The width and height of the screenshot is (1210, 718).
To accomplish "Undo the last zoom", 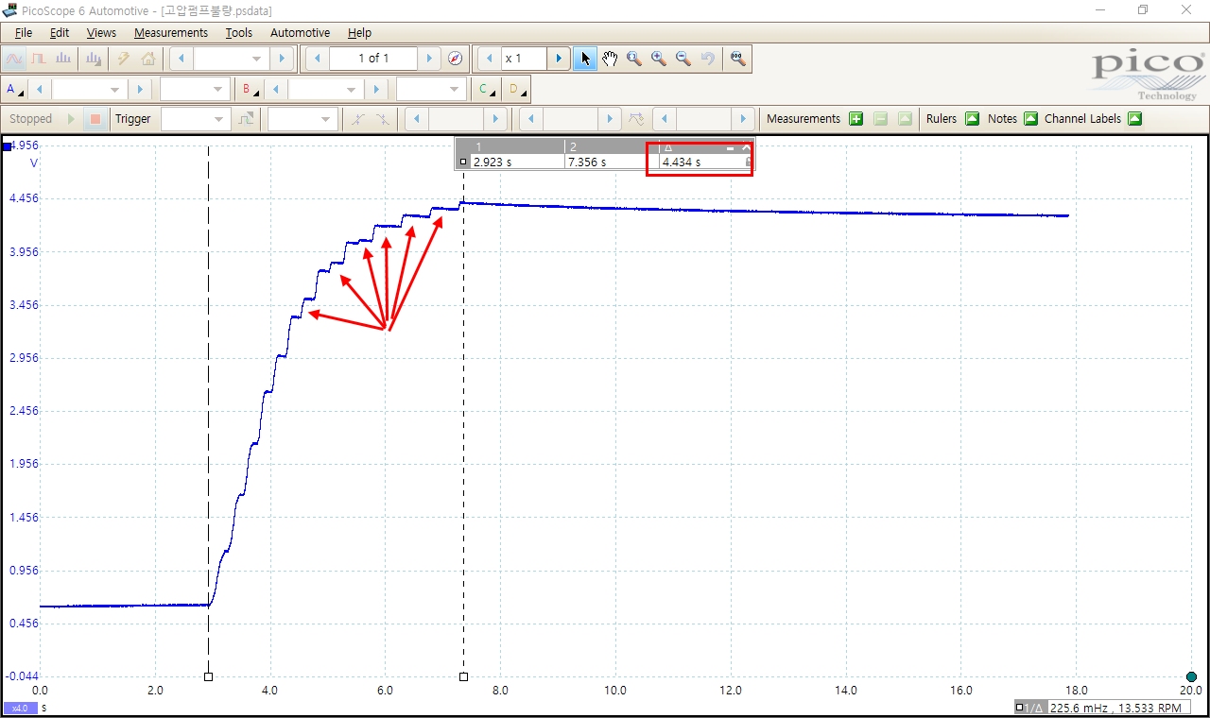I will click(x=707, y=59).
